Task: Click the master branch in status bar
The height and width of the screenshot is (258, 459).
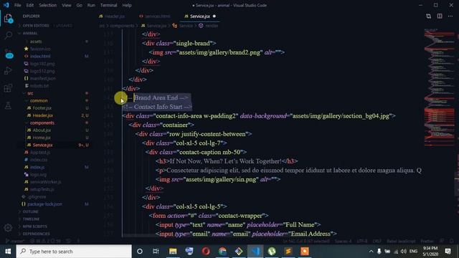Action: [15, 242]
